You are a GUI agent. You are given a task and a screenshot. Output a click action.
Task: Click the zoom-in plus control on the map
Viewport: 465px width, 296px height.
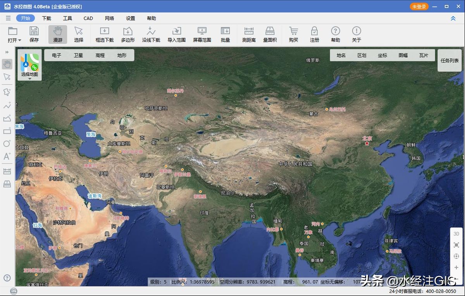coord(456,267)
